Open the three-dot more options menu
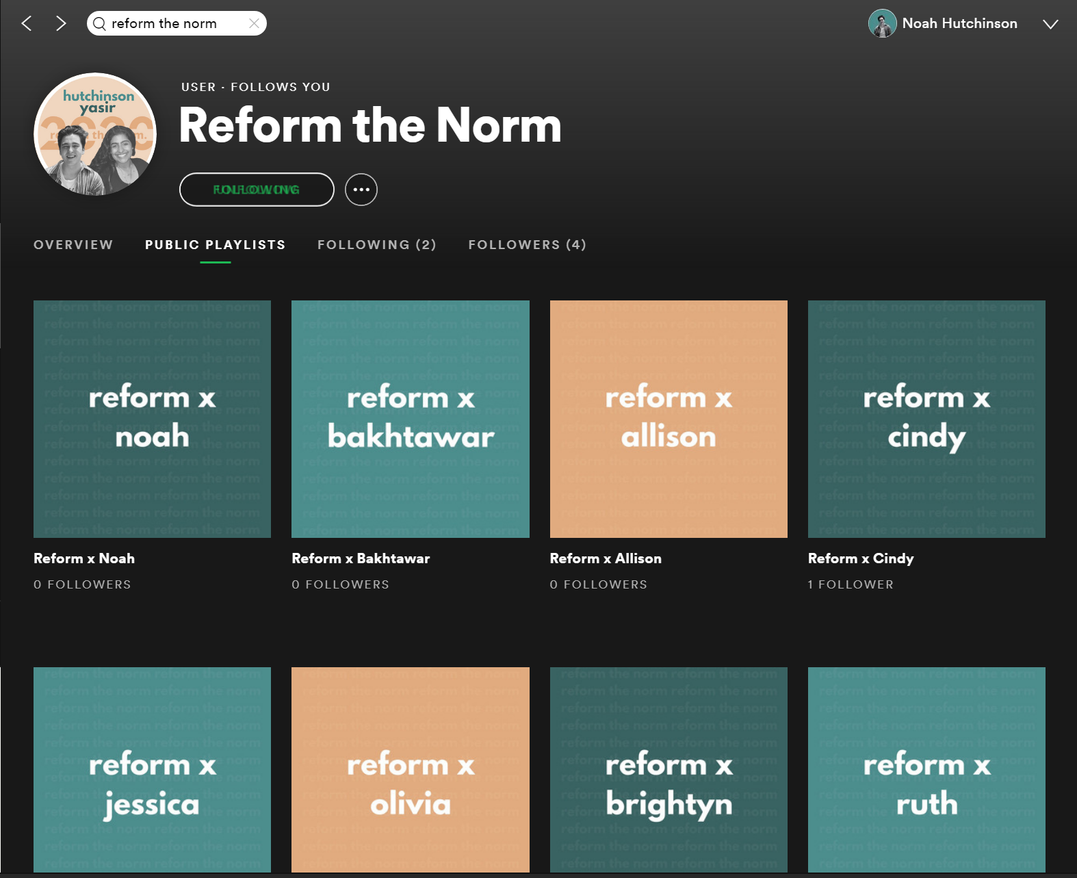This screenshot has height=878, width=1077. [361, 190]
